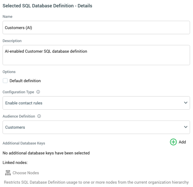Click the Audience Definition field label
The image size is (193, 187).
pos(19,116)
